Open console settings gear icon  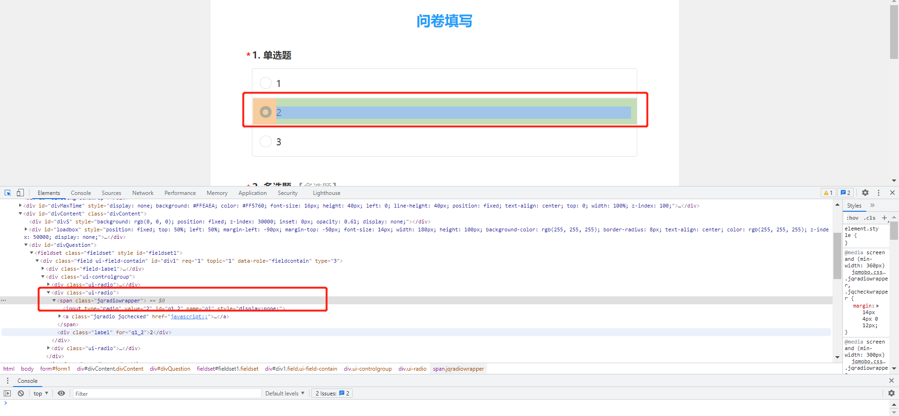[892, 393]
